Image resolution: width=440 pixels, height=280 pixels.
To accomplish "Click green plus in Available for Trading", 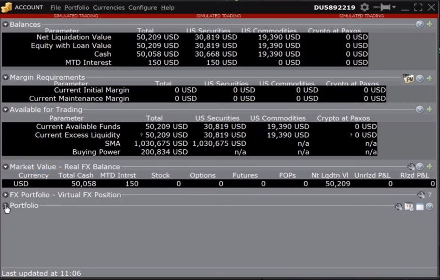I will point(430,109).
